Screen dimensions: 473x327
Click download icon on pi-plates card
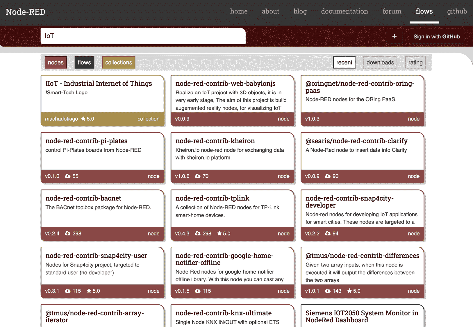click(67, 176)
